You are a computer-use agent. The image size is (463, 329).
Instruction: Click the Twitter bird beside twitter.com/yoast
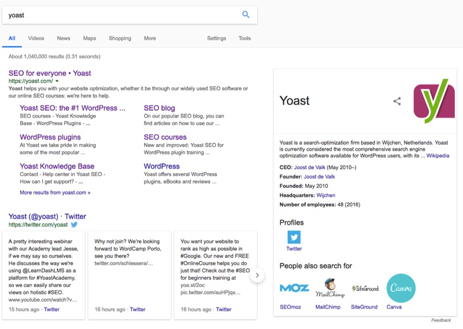pyautogui.click(x=74, y=225)
